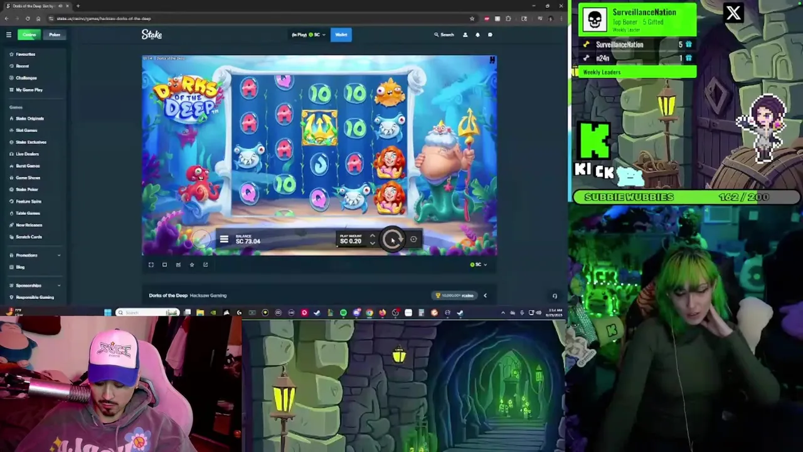This screenshot has height=452, width=803.
Task: Click the Subbie Wubbies goal bar
Action: click(686, 197)
